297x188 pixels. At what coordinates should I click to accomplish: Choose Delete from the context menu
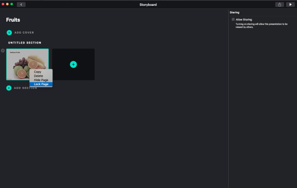(41, 76)
